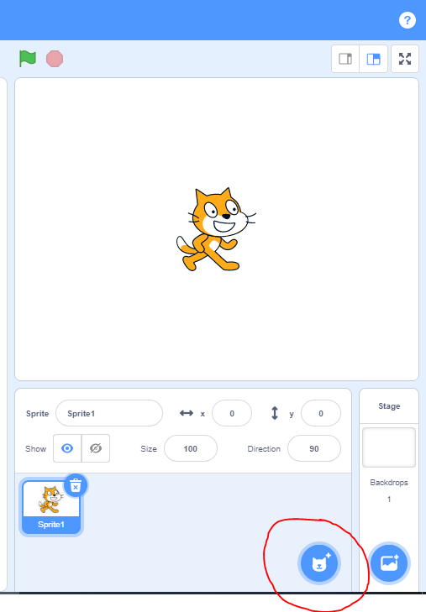Delete Sprite1 with the trash icon

76,485
